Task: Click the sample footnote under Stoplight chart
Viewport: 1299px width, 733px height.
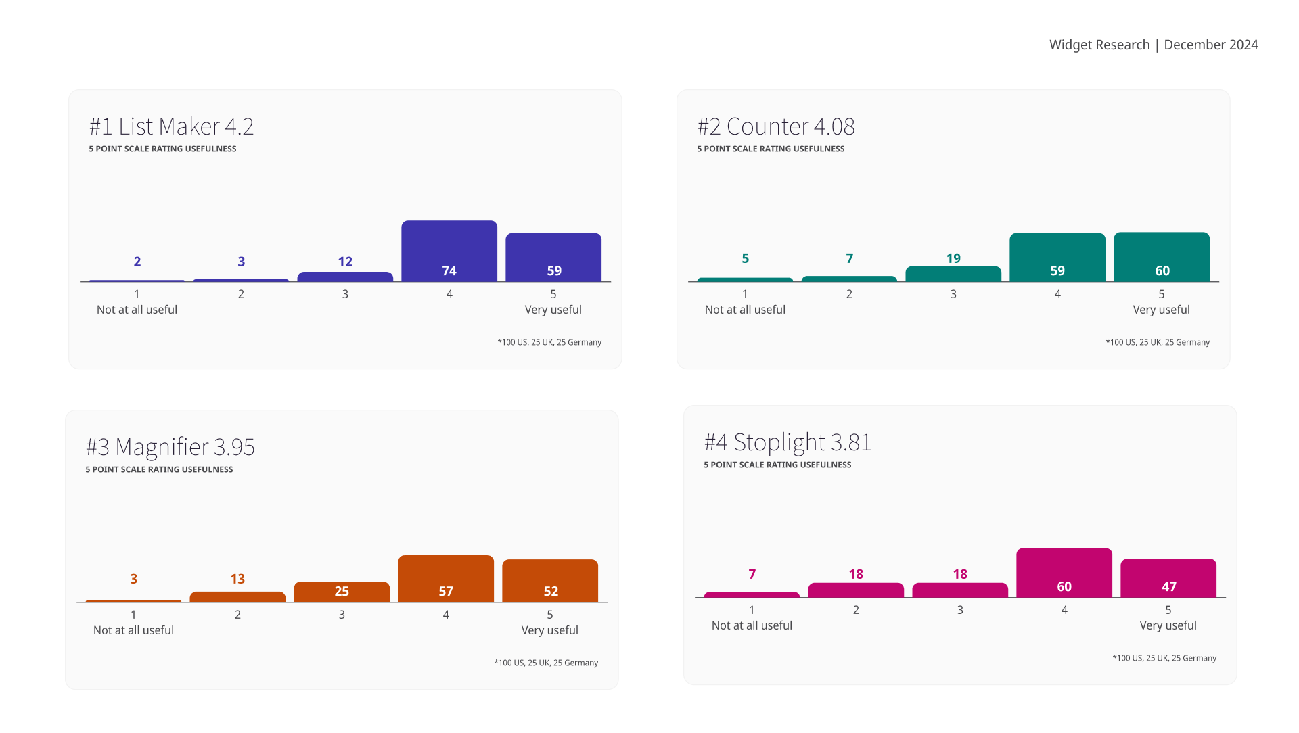Action: (1164, 658)
